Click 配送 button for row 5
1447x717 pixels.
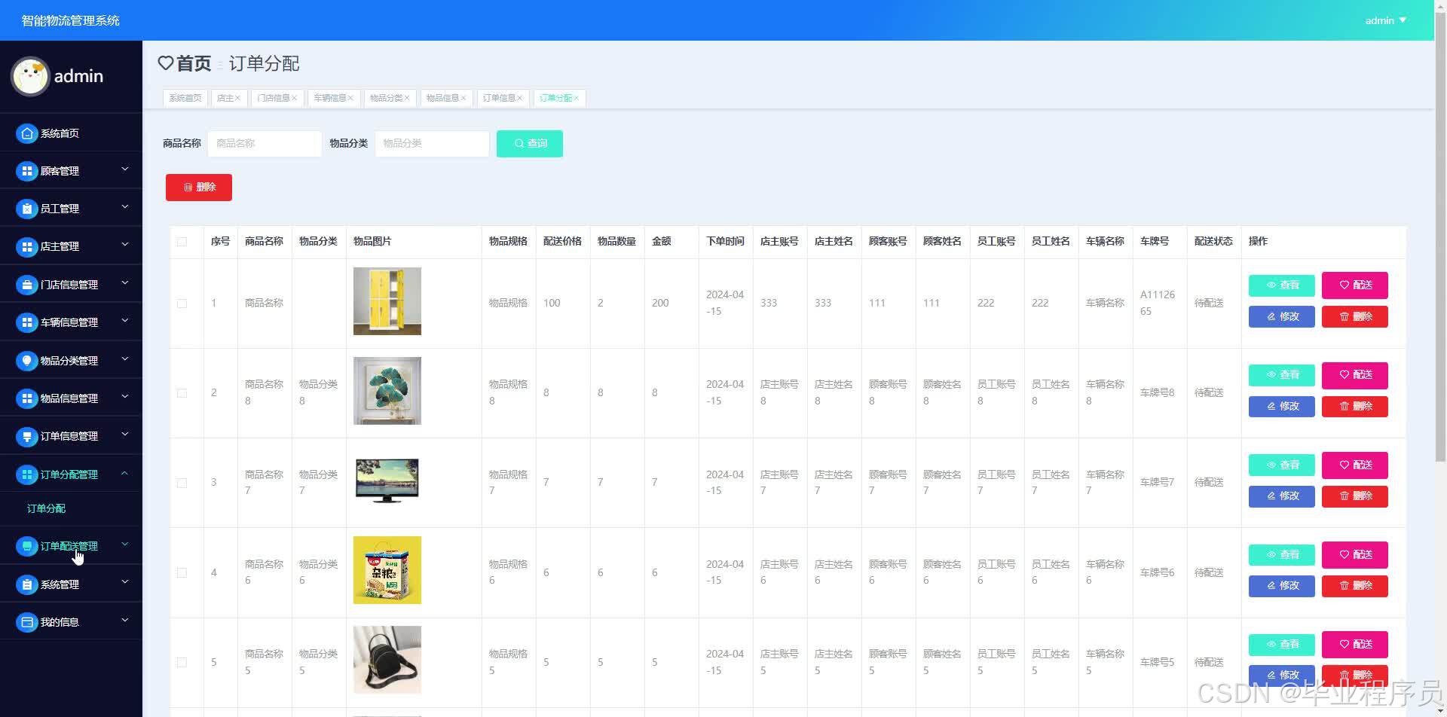point(1354,645)
